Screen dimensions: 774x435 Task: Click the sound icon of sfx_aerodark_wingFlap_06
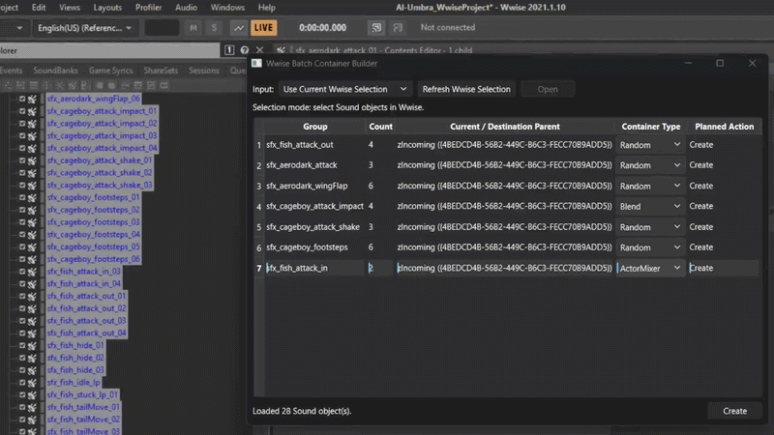point(33,99)
